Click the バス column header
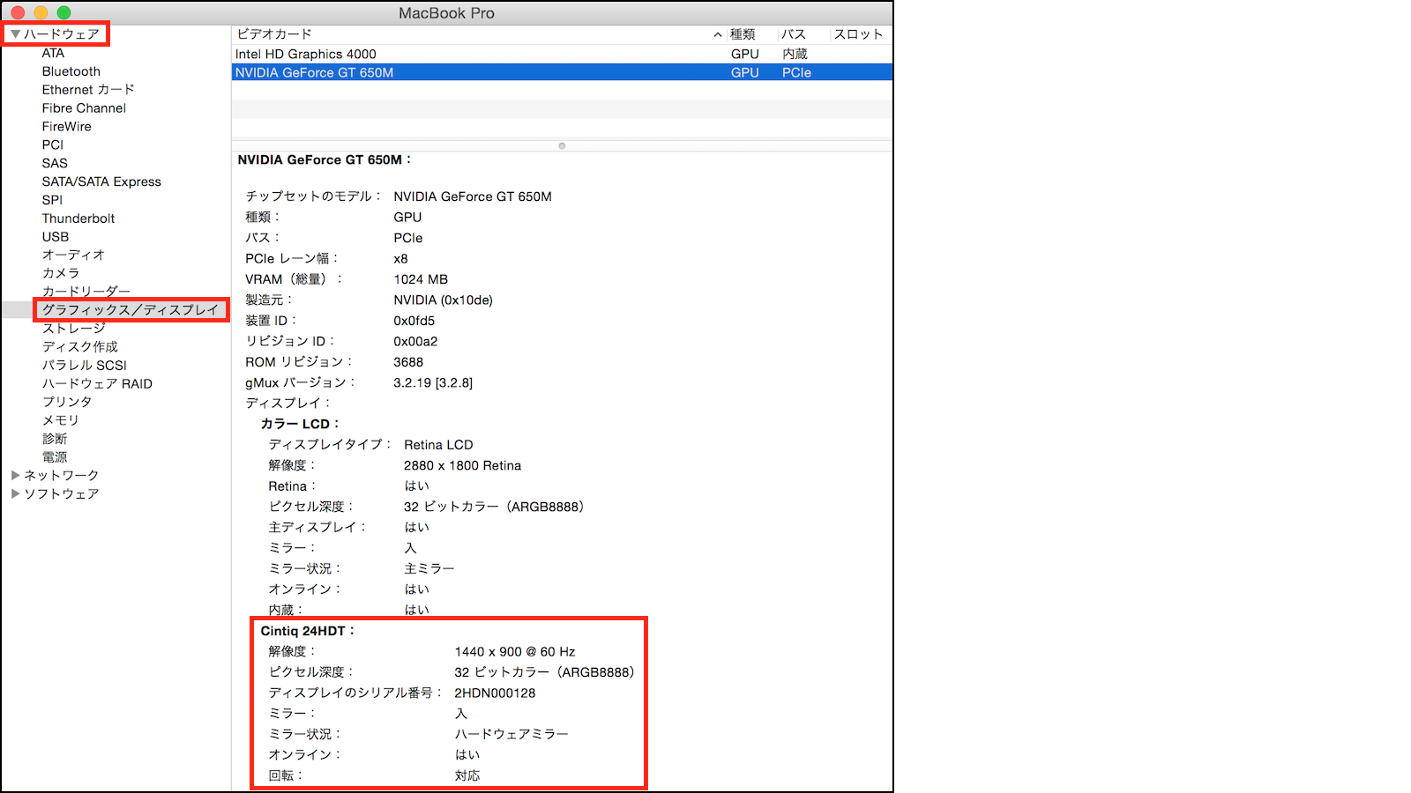The image size is (1411, 793). pos(795,33)
